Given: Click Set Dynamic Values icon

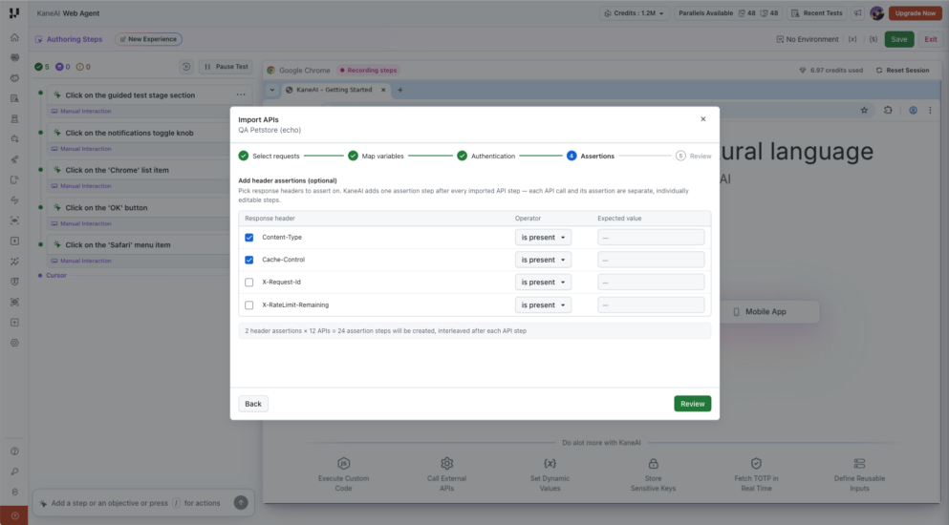Looking at the screenshot, I should pos(550,464).
